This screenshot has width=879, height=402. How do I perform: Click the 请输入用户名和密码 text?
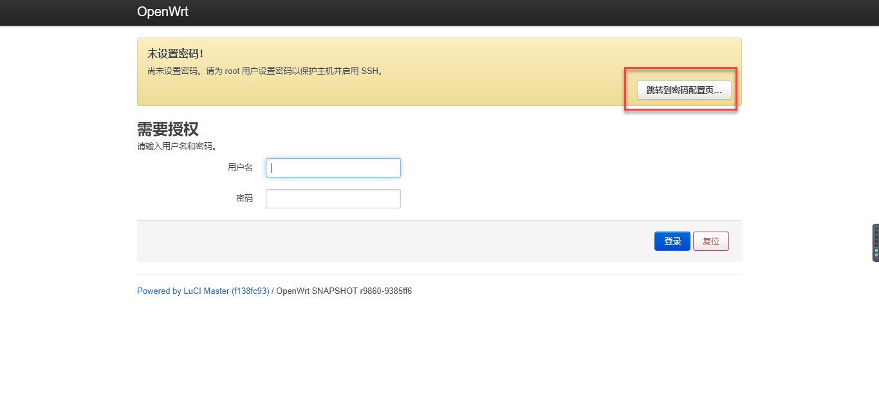click(177, 147)
